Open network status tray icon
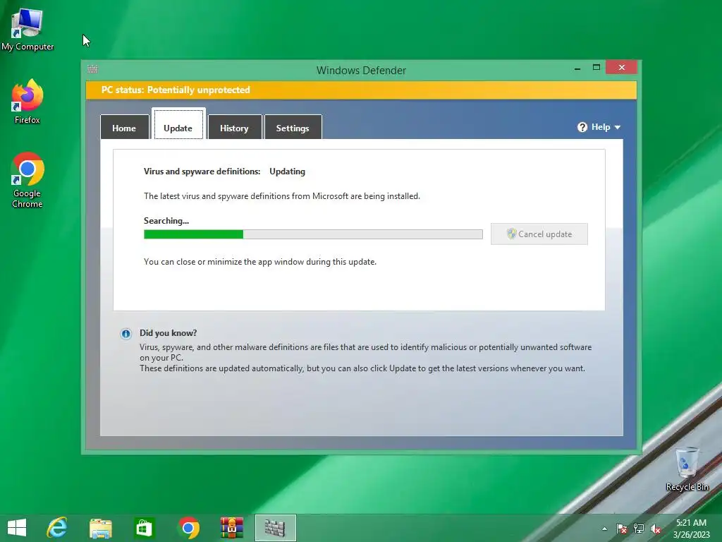This screenshot has height=542, width=722. pos(639,529)
